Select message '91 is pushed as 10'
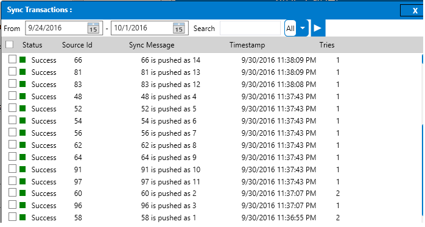 (170, 170)
